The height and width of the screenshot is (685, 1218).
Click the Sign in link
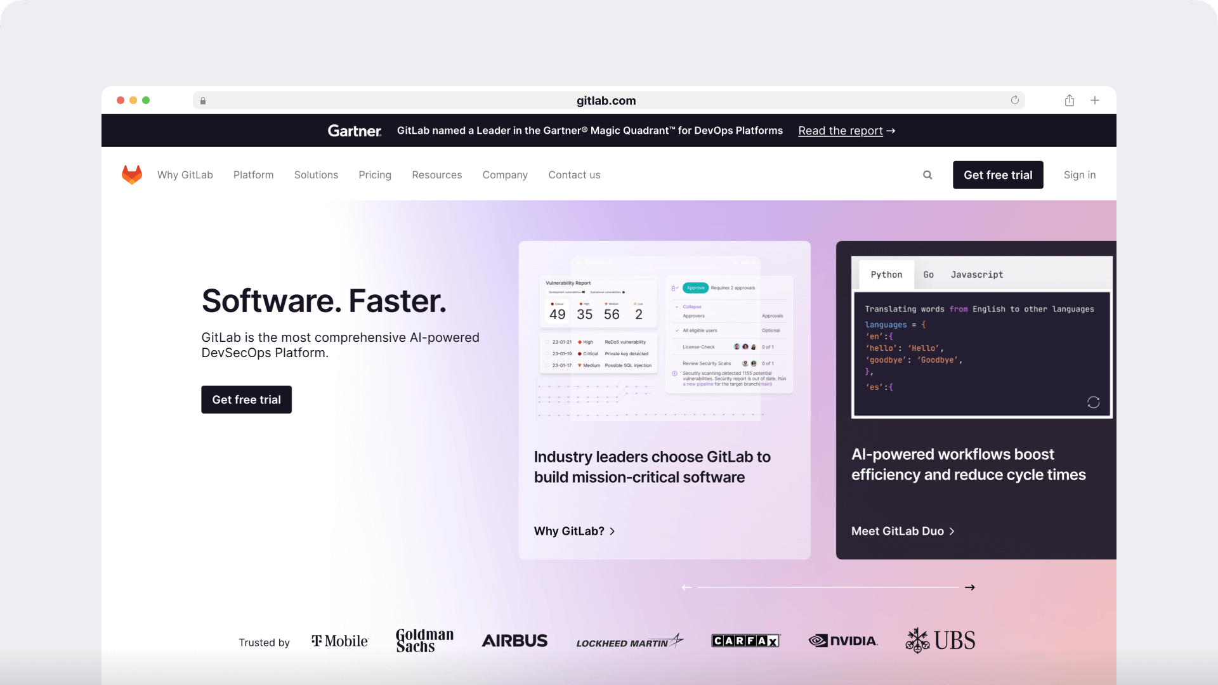point(1080,175)
